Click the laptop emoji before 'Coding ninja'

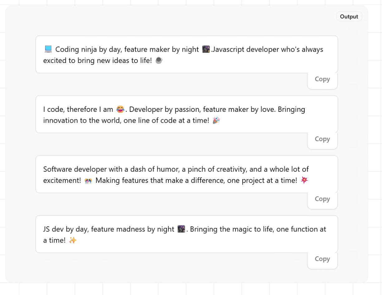click(x=48, y=49)
